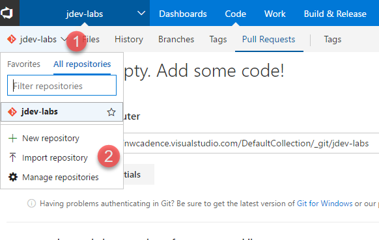The height and width of the screenshot is (240, 379).
Task: Open the Branches tab
Action: pos(176,39)
